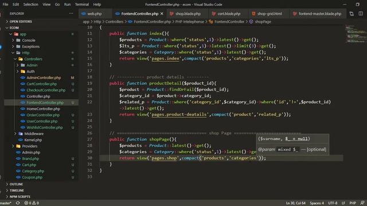Open UserController.php in the explorer
Screen dimensions: 367x206
pos(42,121)
